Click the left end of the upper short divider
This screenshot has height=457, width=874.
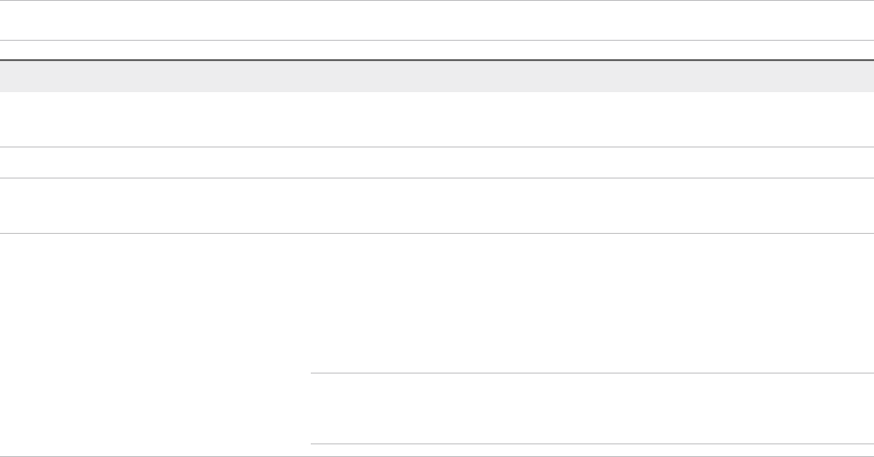click(x=315, y=373)
